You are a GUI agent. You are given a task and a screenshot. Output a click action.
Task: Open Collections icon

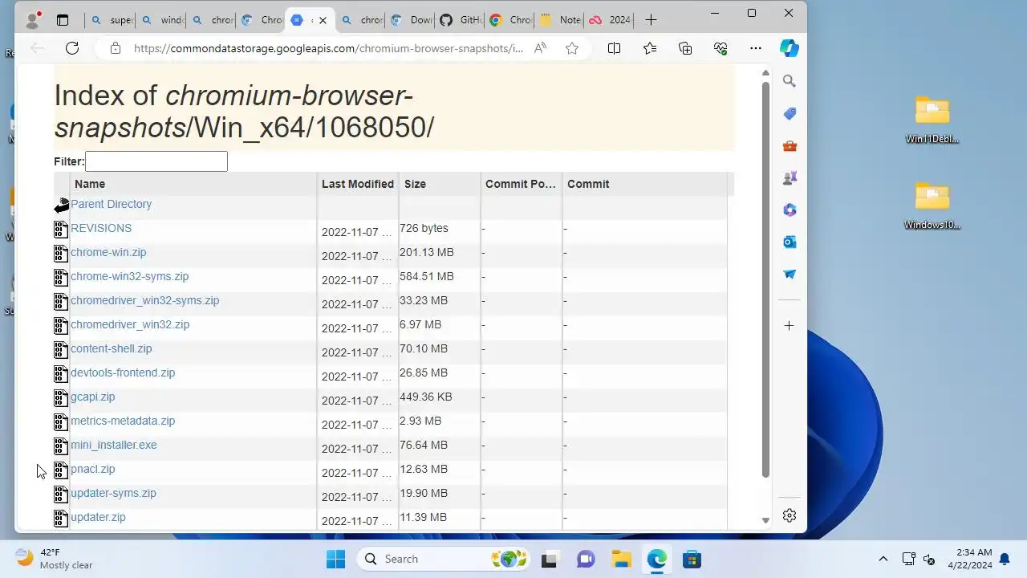685,48
